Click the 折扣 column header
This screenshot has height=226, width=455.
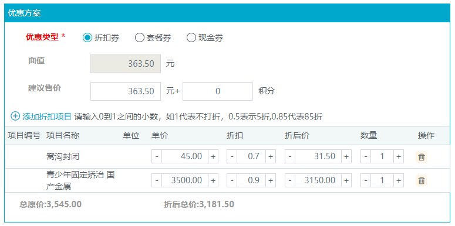pyautogui.click(x=235, y=135)
